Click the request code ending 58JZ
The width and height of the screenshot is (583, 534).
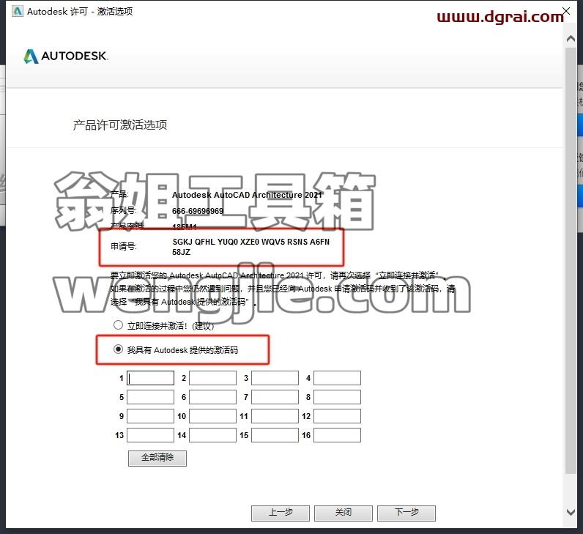click(x=181, y=252)
